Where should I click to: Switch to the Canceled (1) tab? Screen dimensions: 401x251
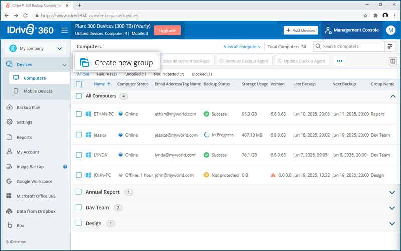click(135, 74)
